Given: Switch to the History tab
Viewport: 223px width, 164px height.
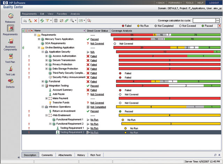Looking at the screenshot, I should tap(81, 155).
